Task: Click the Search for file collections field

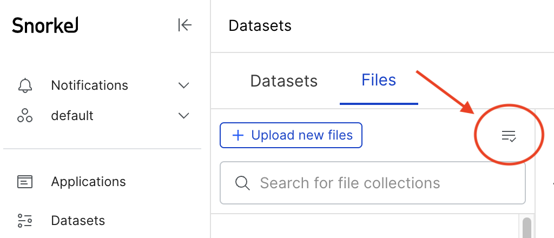Action: click(x=372, y=183)
